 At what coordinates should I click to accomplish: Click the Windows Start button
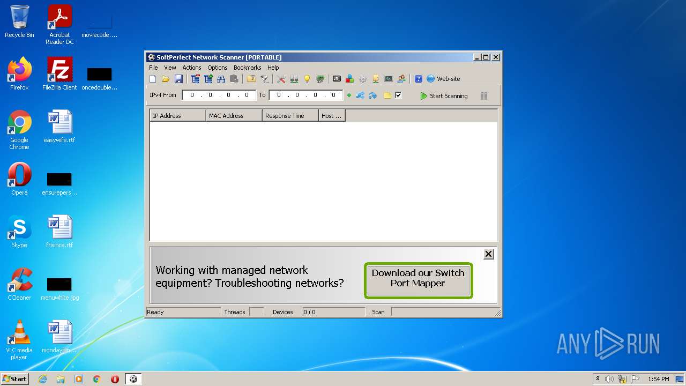coord(14,378)
